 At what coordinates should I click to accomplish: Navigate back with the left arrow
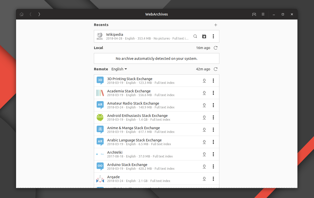[x=31, y=14]
